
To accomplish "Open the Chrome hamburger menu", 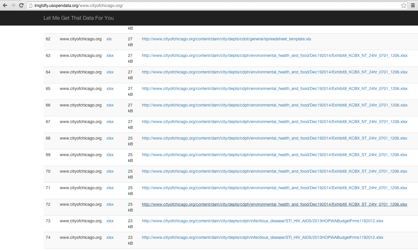I will (x=413, y=5).
